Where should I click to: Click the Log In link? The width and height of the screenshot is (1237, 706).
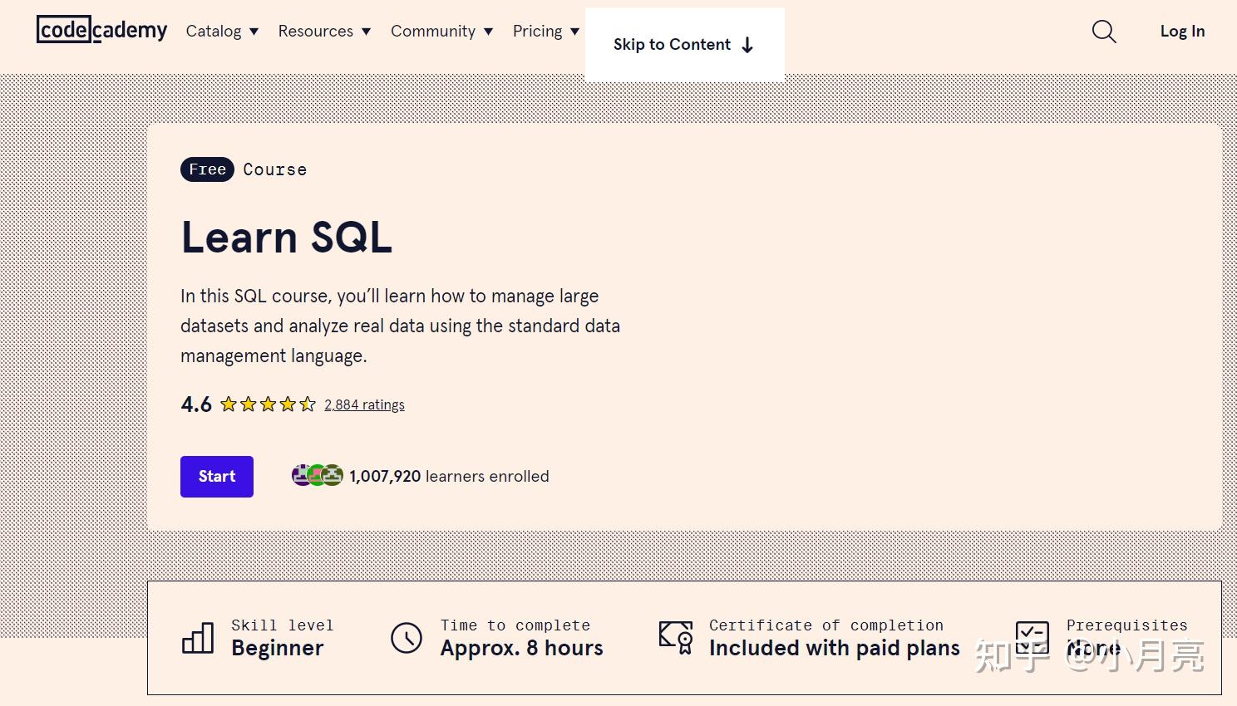(1182, 32)
